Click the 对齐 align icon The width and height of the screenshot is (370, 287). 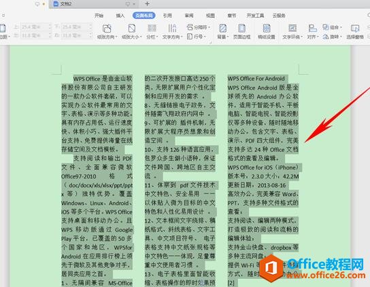pyautogui.click(x=312, y=28)
